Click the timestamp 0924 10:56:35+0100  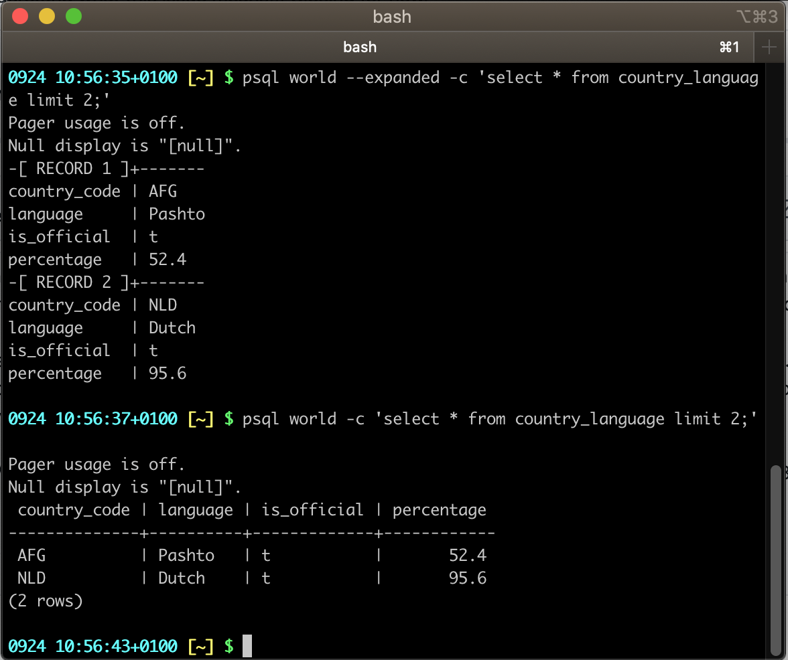point(92,78)
